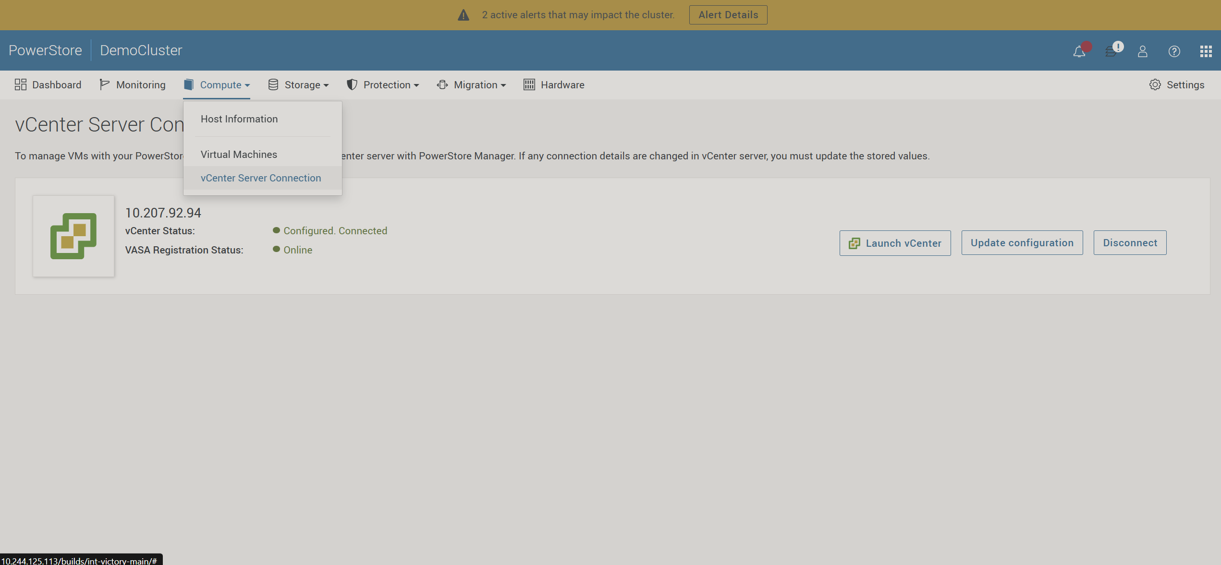Click the Monitoring flag icon
1221x565 pixels.
[x=104, y=84]
